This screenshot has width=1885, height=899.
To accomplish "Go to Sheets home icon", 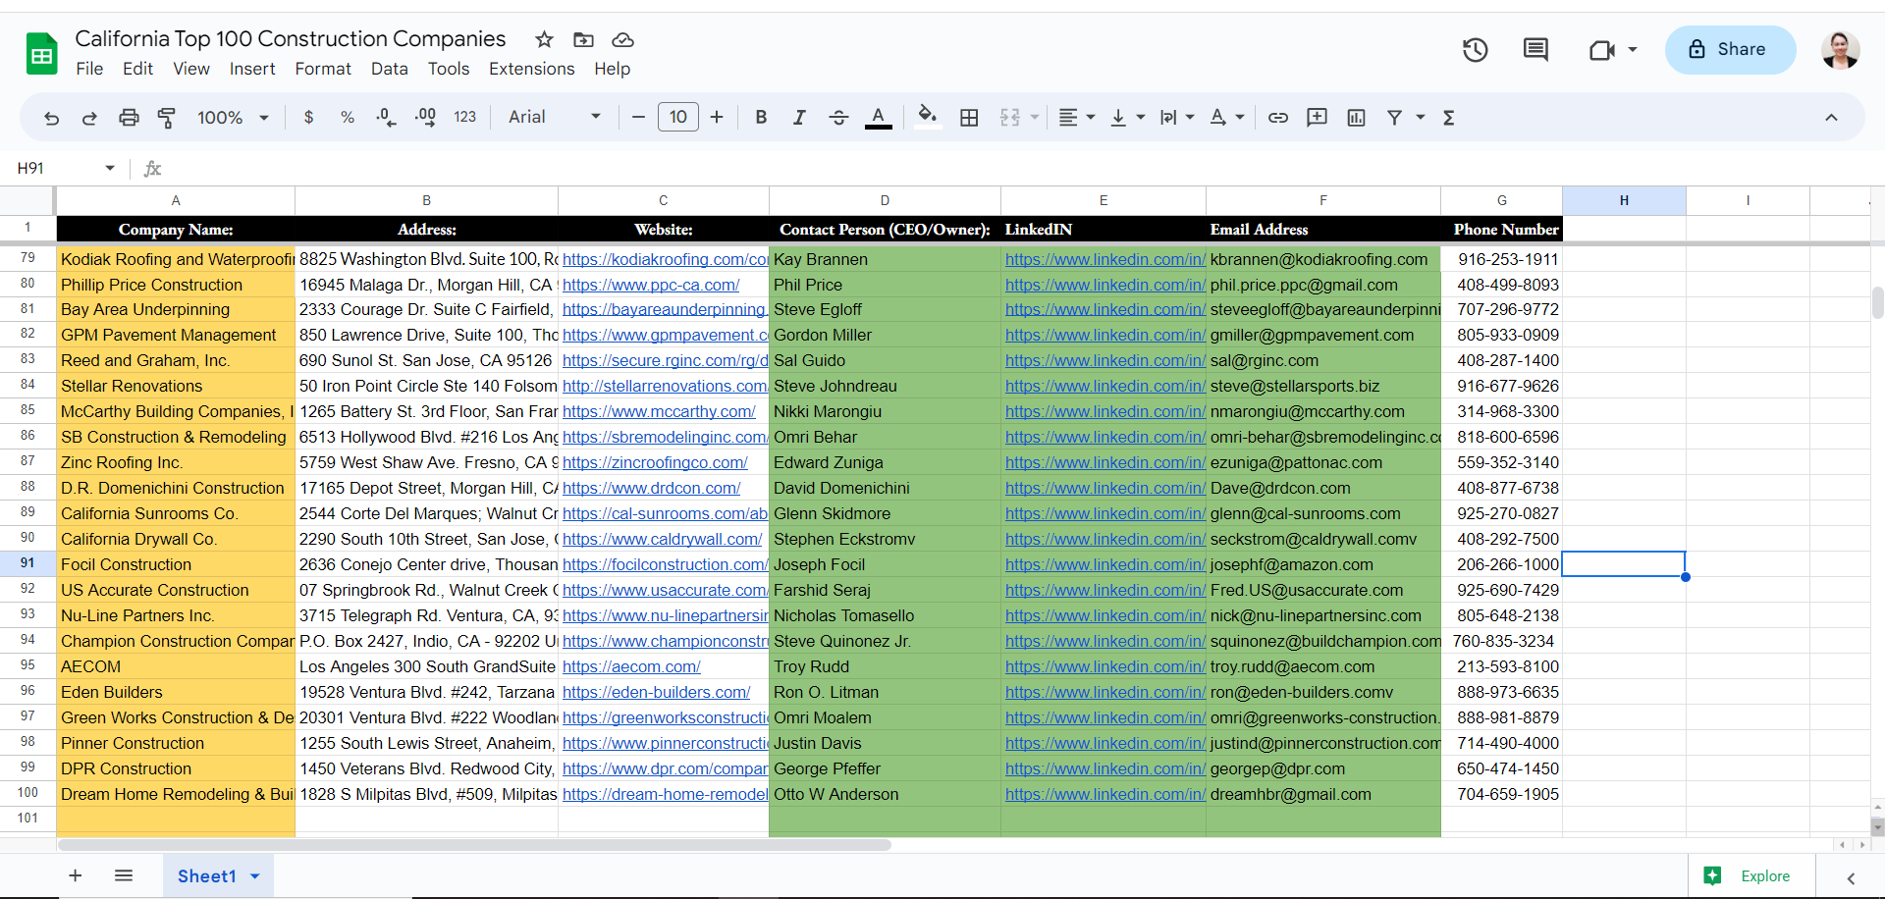I will 41,53.
